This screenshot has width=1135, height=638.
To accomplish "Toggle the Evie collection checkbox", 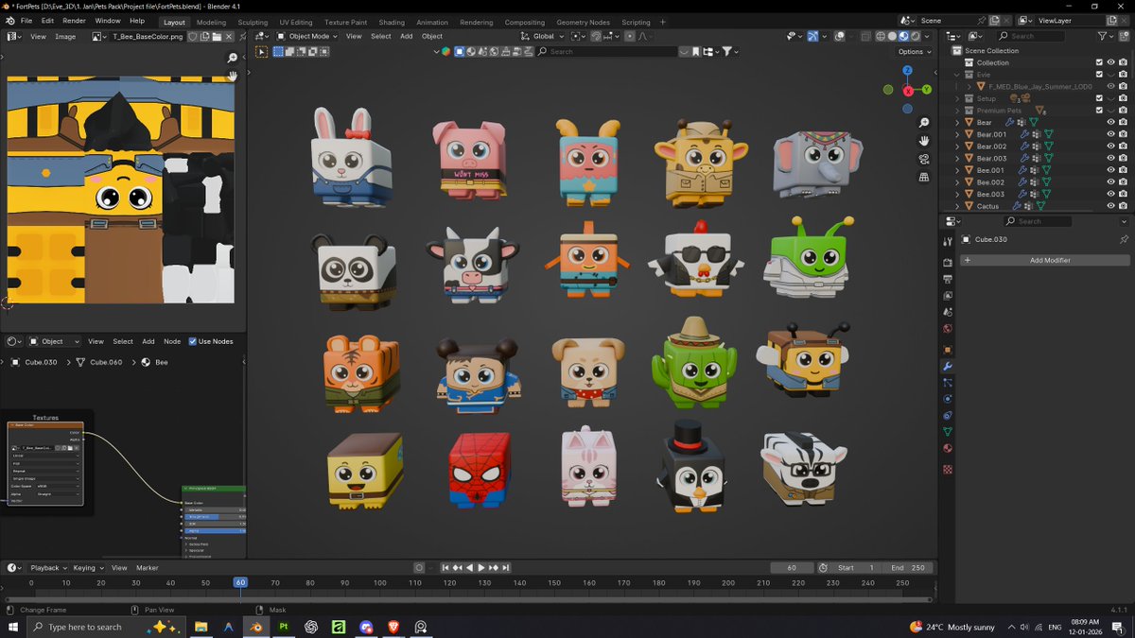I will [x=1099, y=75].
